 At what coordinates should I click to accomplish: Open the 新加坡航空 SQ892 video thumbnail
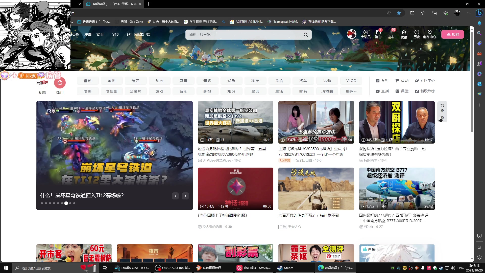(235, 122)
